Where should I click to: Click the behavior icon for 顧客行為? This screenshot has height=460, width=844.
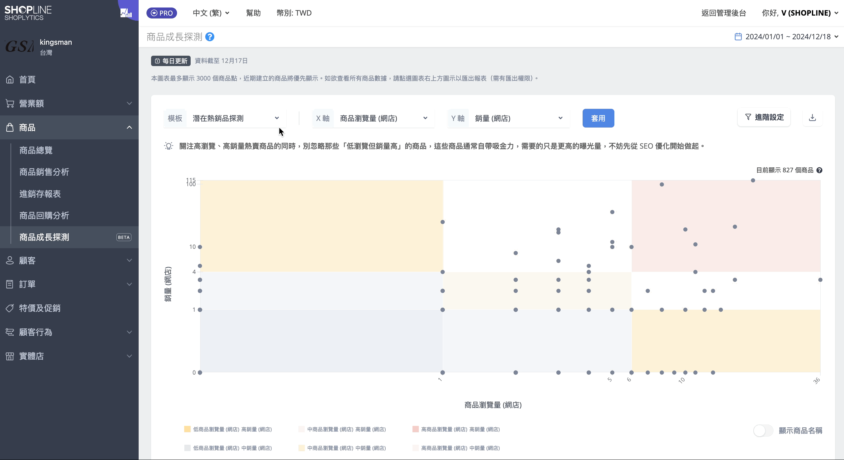10,332
